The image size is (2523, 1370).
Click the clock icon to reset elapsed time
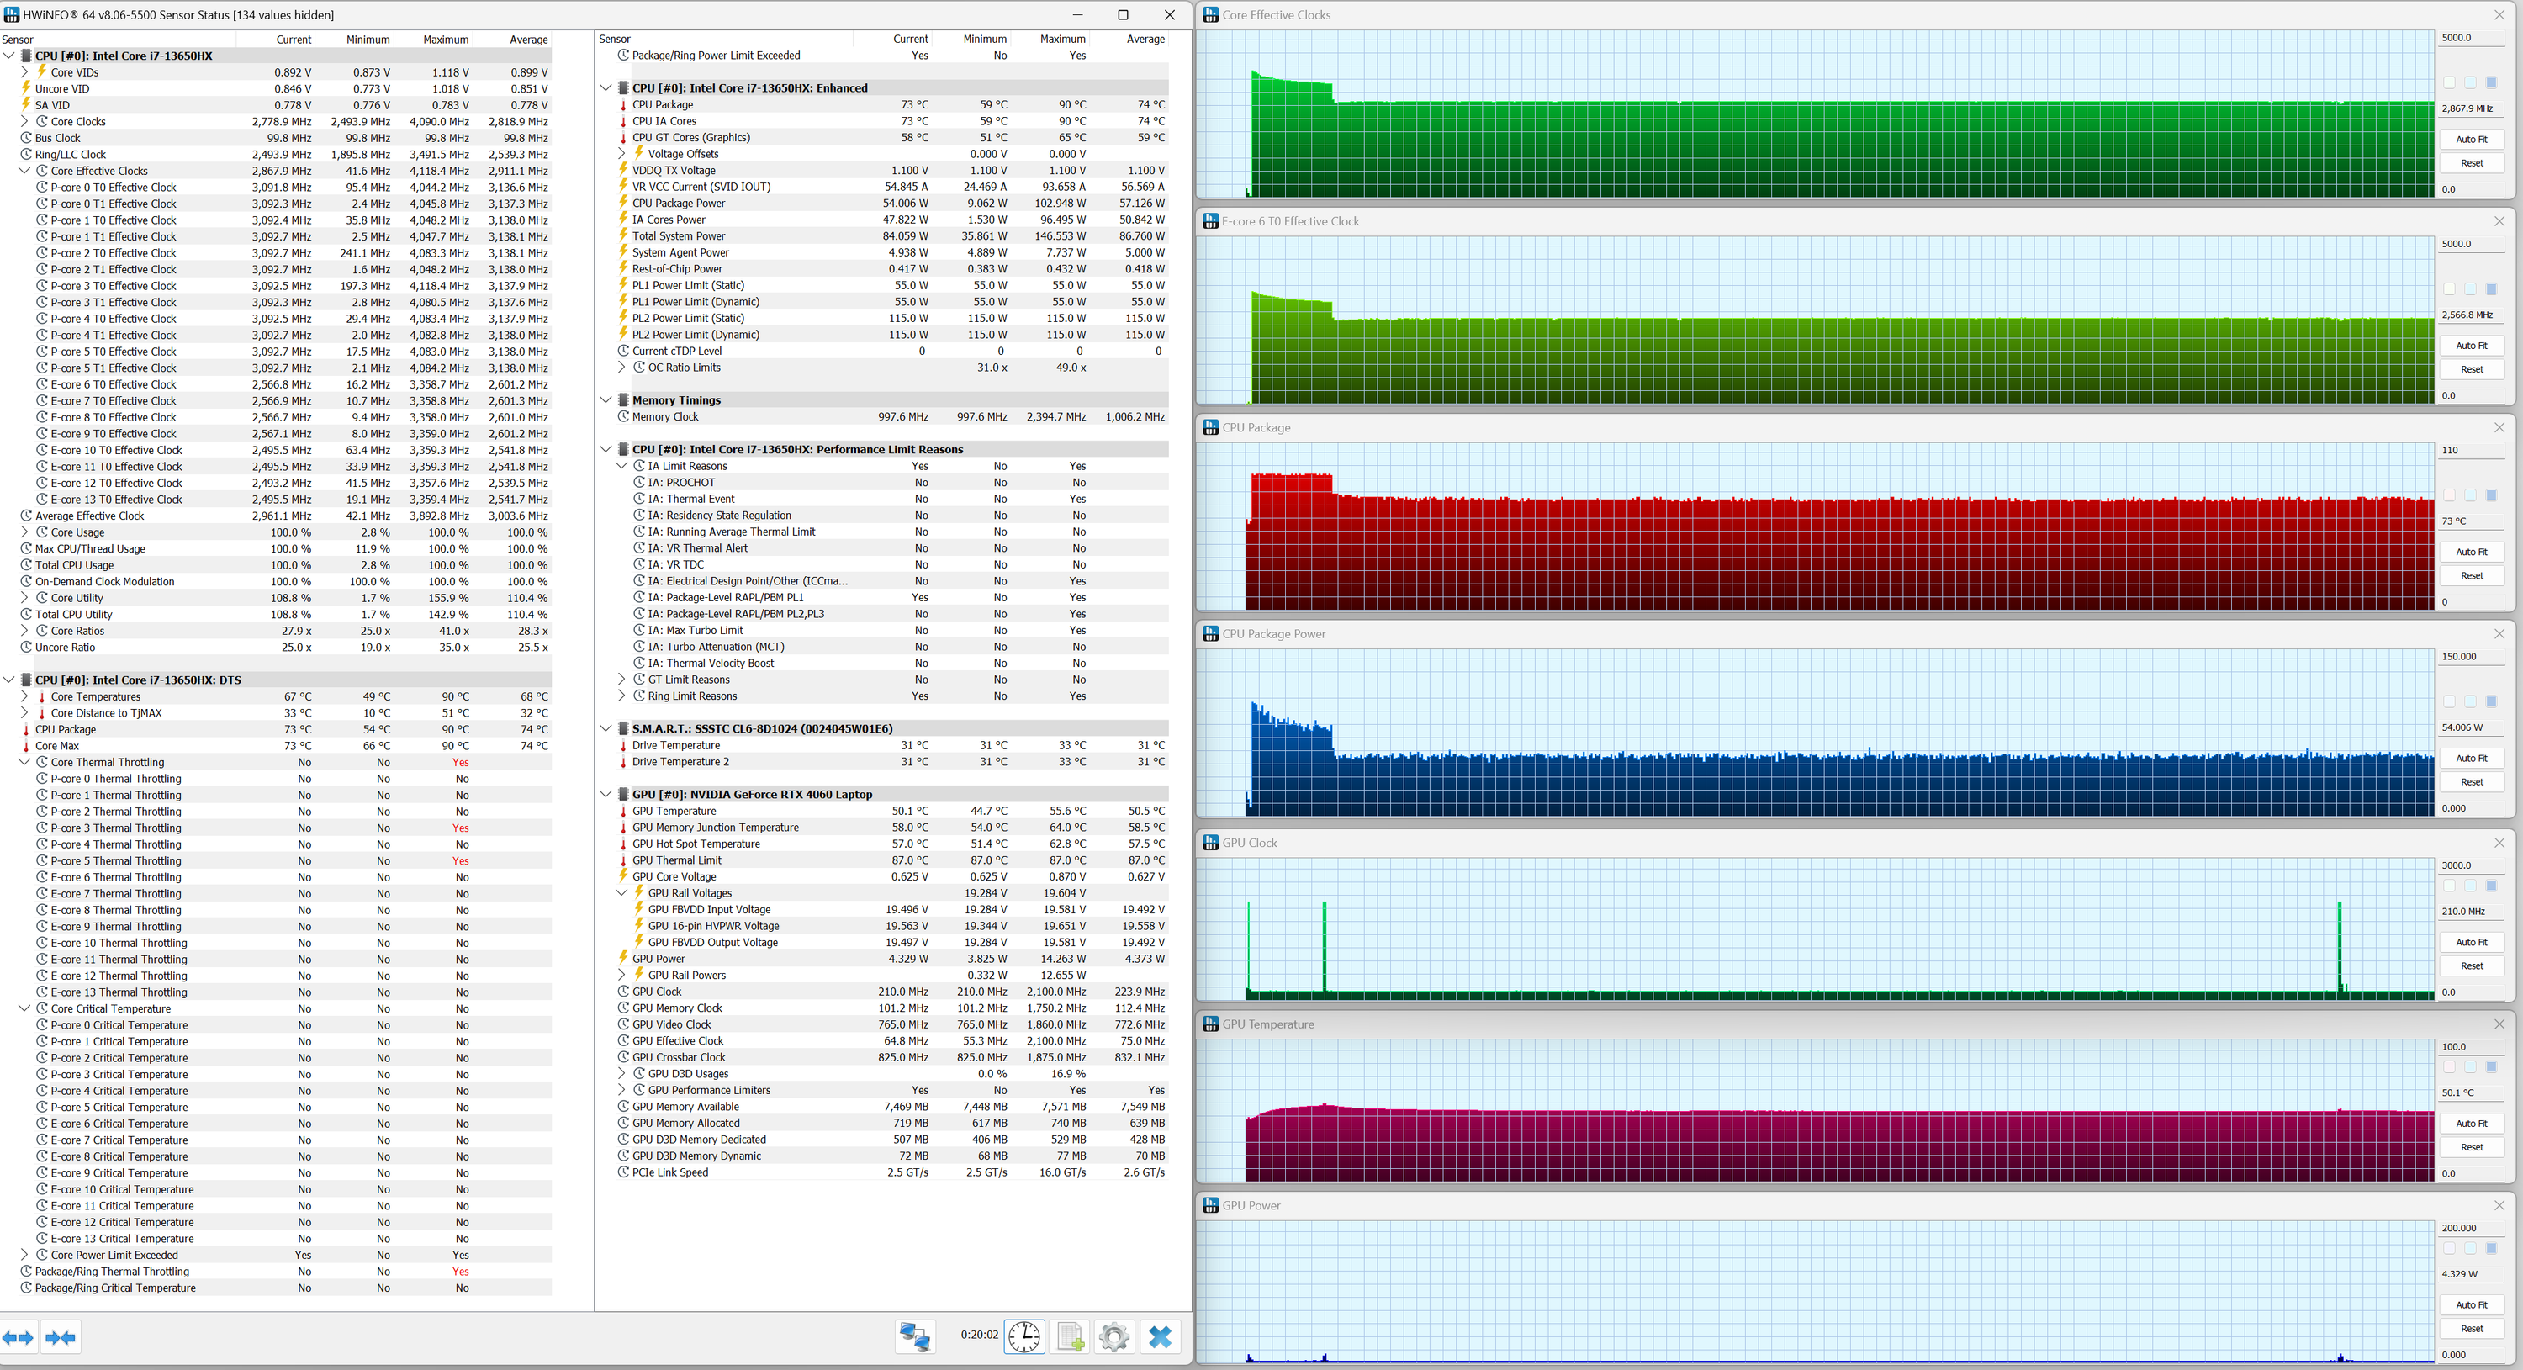pos(1024,1336)
